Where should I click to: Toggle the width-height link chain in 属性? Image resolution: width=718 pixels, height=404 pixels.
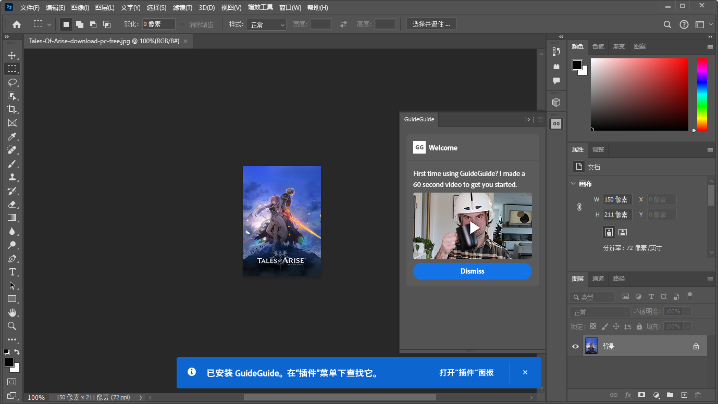579,207
